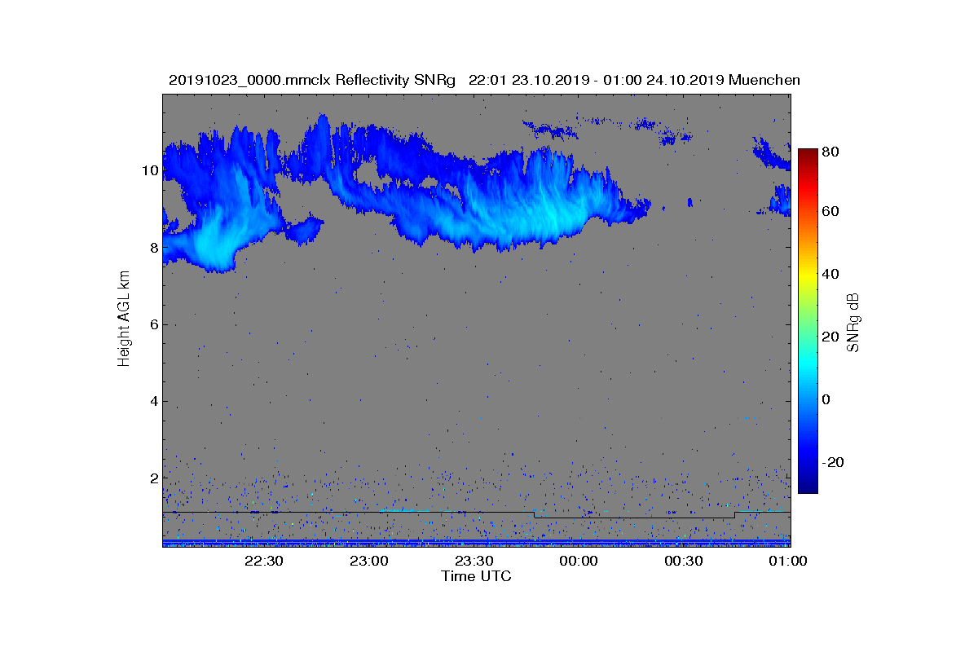Click the 00:30 time tick label
This screenshot has width=978, height=652.
tap(683, 561)
